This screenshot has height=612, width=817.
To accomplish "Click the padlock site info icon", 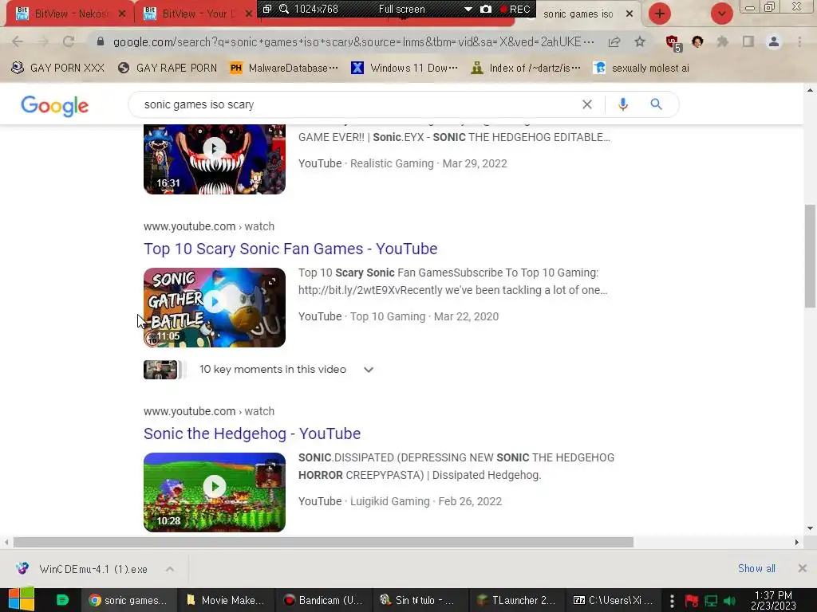I will point(101,41).
